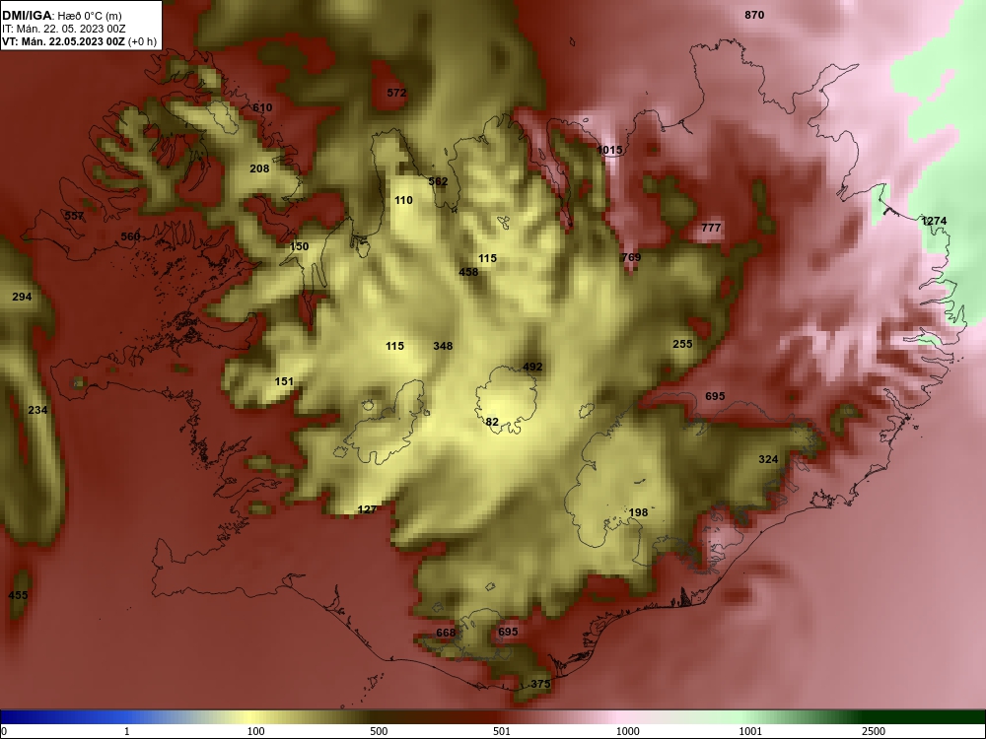986x739 pixels.
Task: Click the map value '668'
Action: point(446,633)
